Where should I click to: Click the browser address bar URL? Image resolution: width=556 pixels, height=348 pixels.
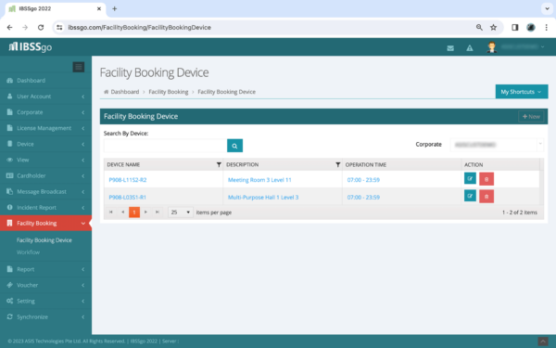140,27
